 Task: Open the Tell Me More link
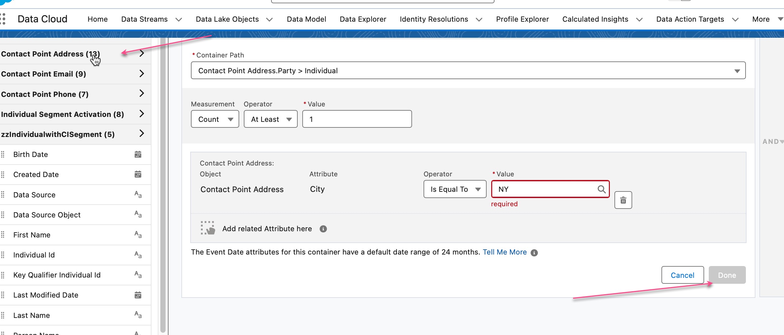click(505, 252)
